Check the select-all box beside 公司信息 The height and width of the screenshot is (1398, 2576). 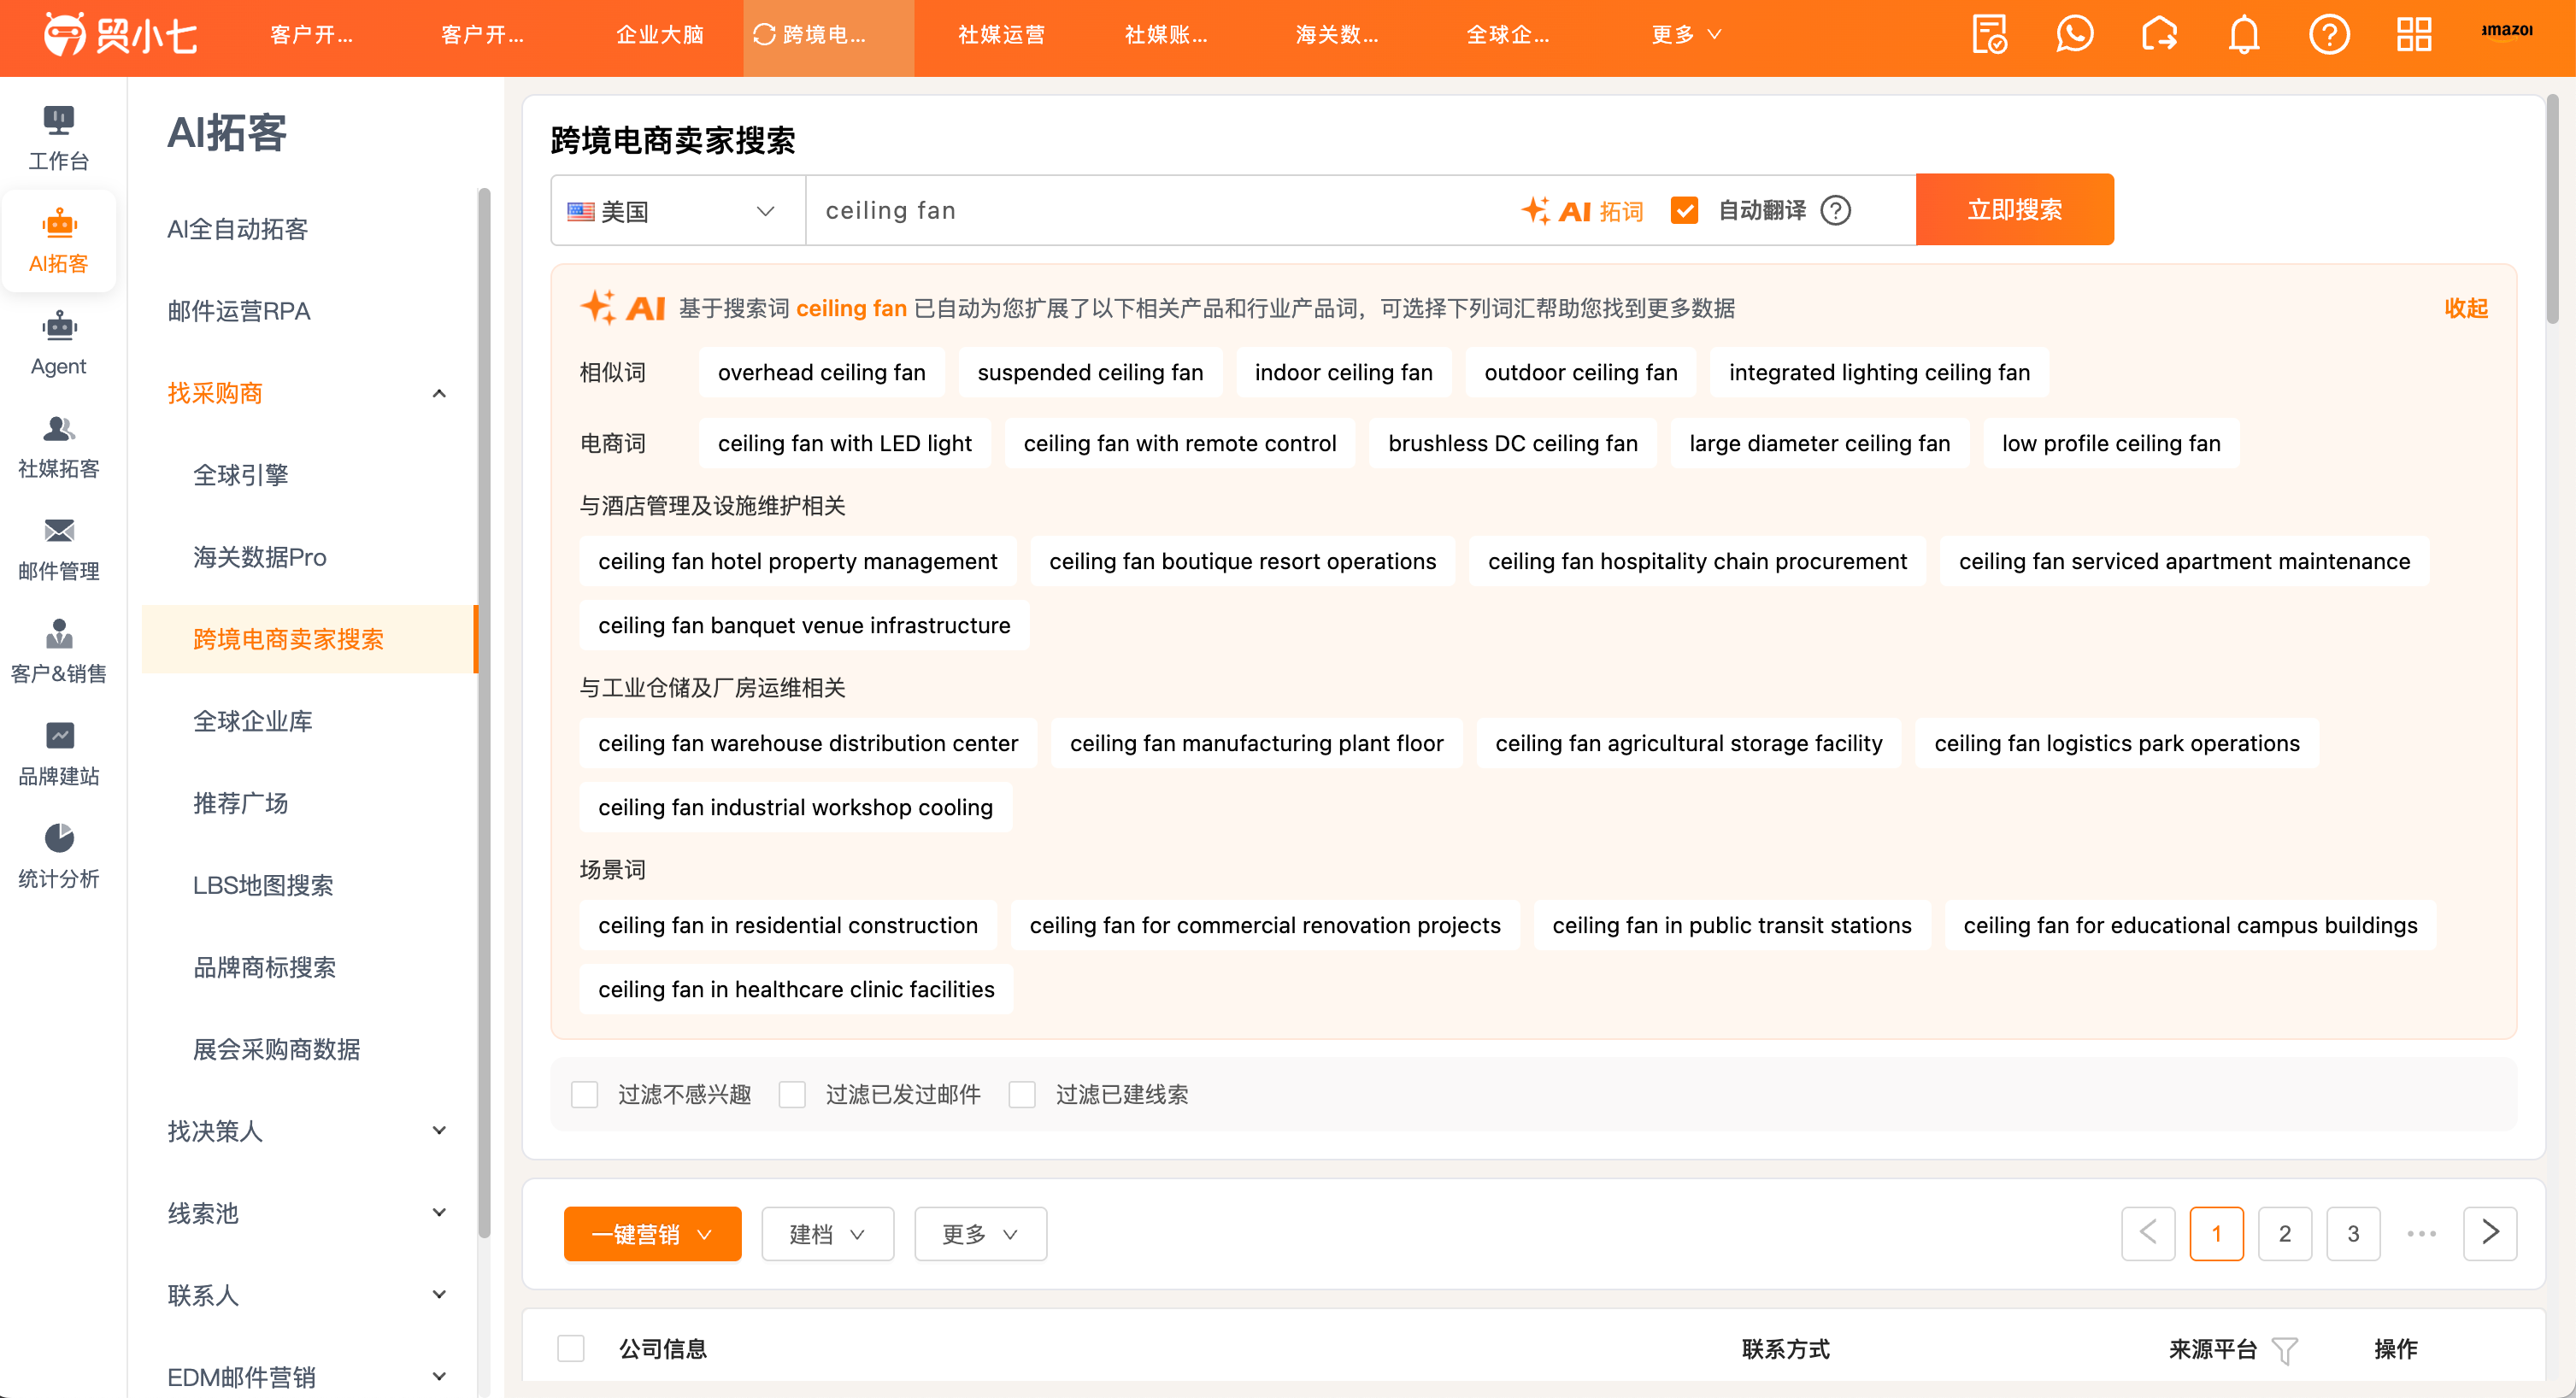pyautogui.click(x=571, y=1349)
